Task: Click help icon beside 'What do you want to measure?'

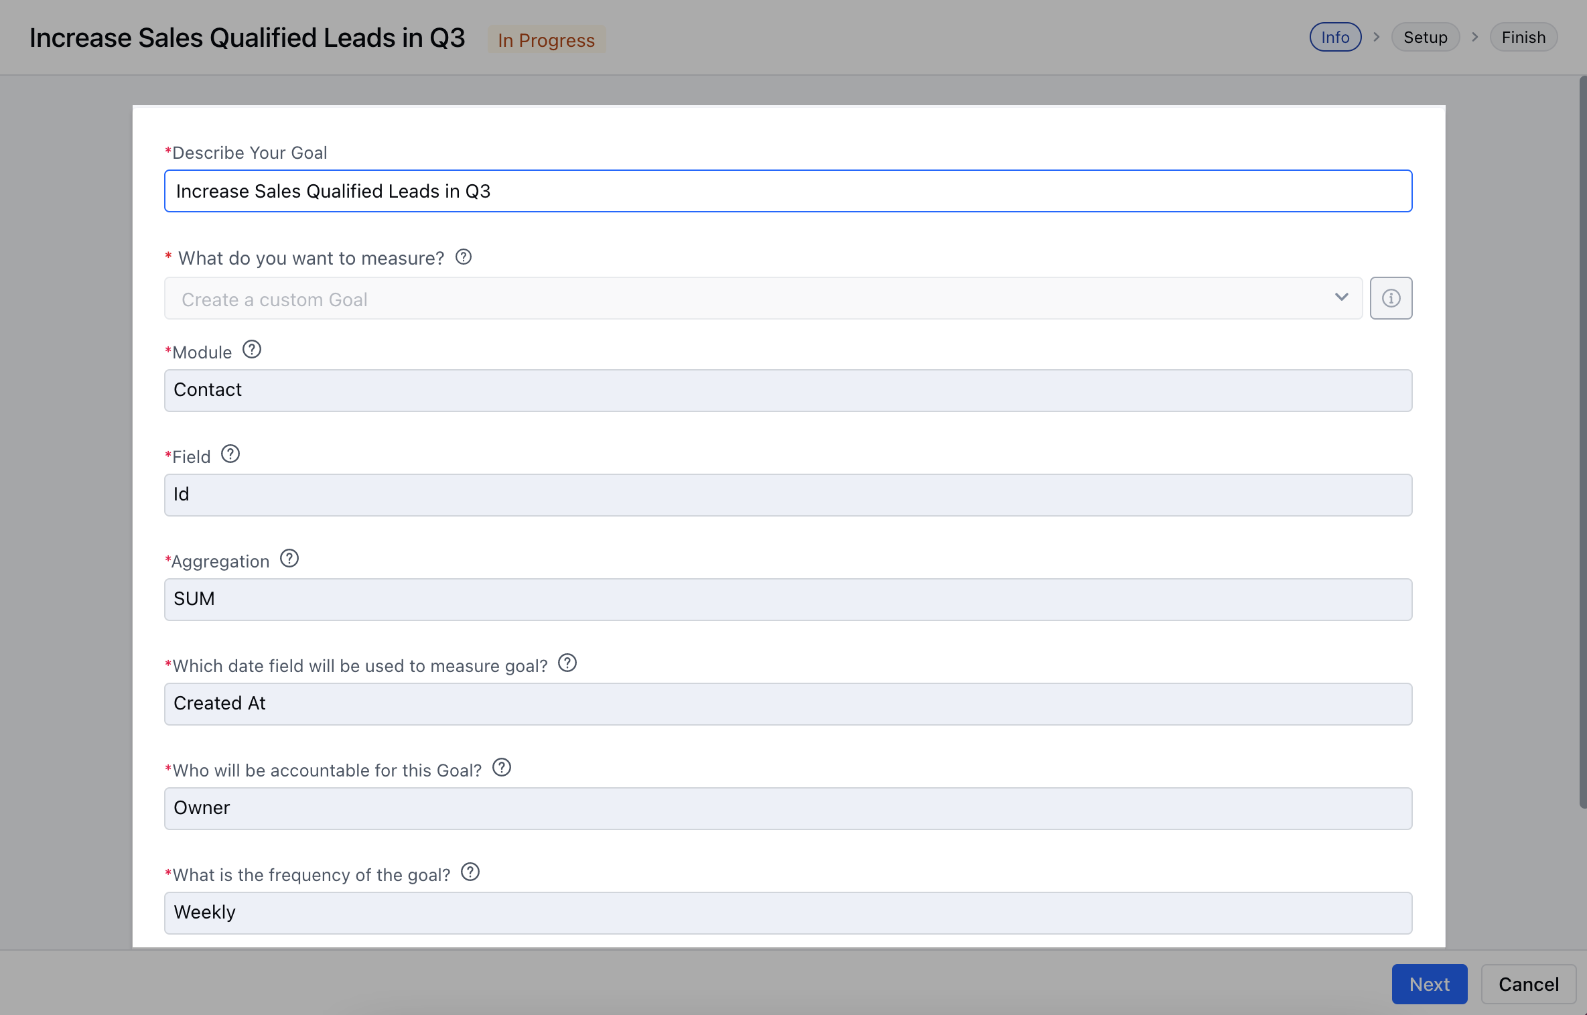Action: pos(464,257)
